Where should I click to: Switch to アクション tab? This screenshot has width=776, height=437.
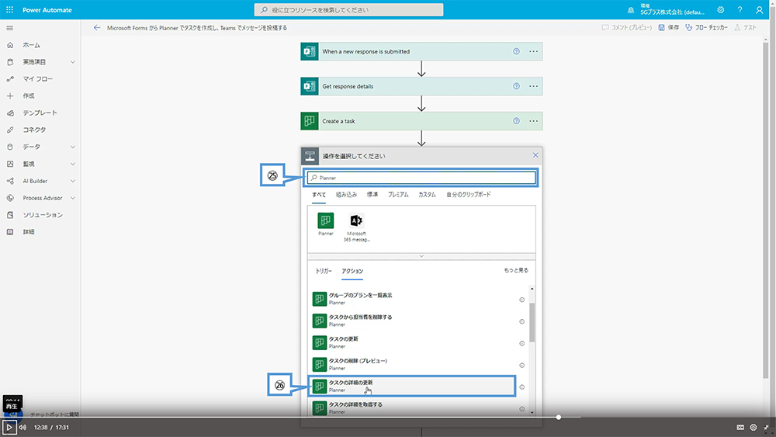coord(352,271)
